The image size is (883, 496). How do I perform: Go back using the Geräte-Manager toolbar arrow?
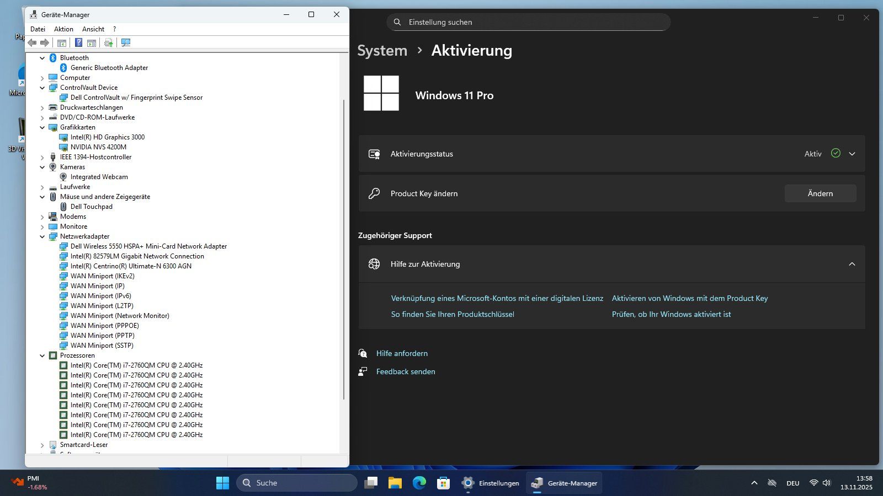pos(32,42)
